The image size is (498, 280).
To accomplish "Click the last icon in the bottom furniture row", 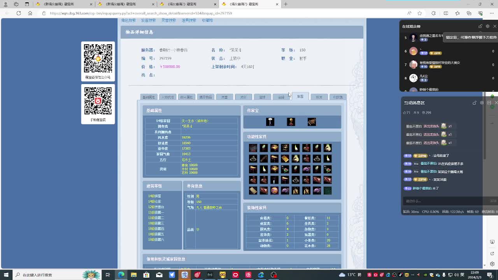I will (328, 191).
